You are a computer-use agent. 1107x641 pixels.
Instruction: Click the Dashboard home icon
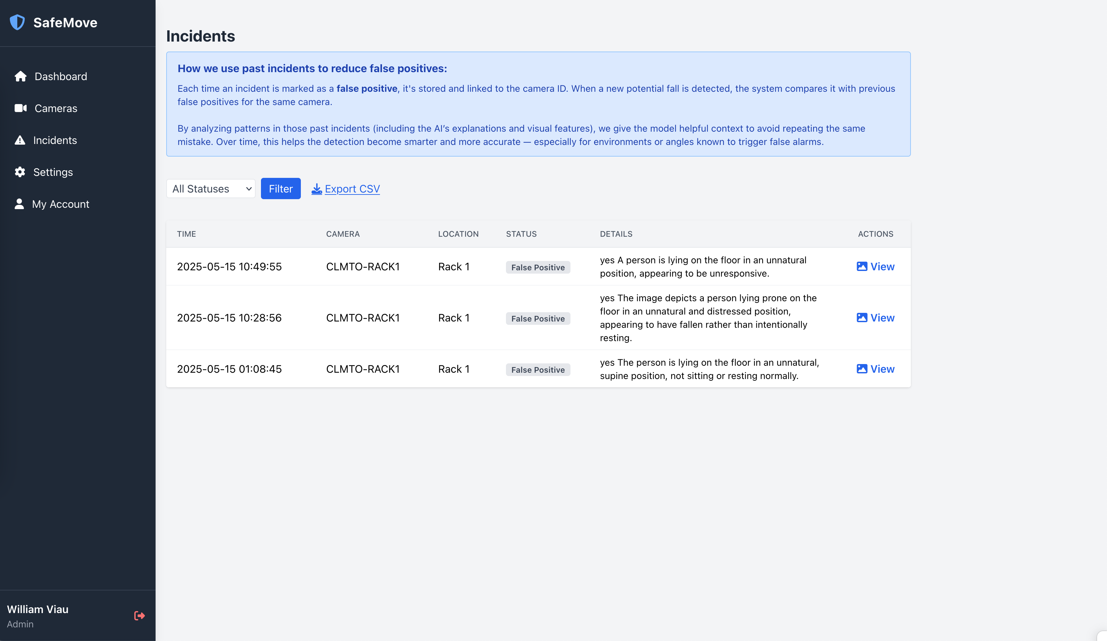click(20, 76)
